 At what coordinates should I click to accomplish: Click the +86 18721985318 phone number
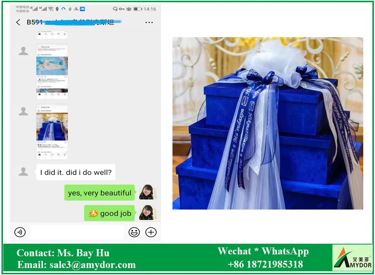265,264
